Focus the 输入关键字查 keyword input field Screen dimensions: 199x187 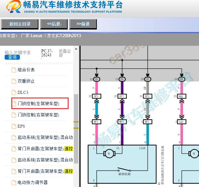coord(18,52)
